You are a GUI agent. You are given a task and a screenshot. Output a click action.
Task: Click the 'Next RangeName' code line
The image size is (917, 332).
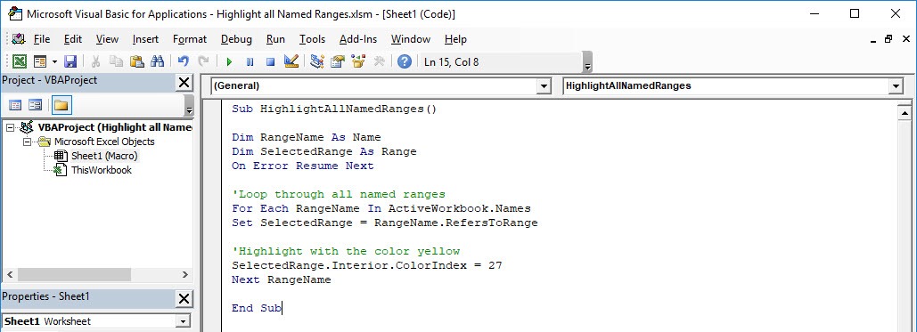click(x=282, y=280)
